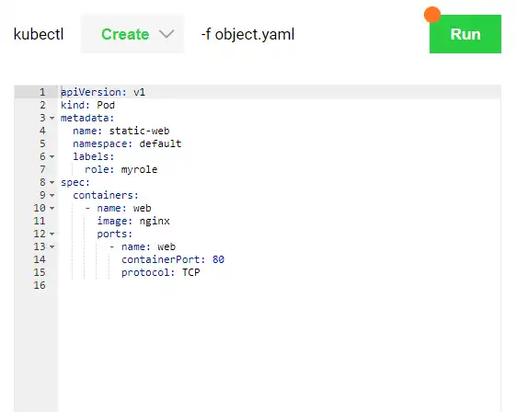This screenshot has height=412, width=517.
Task: Click the 'kubectl' command label
Action: click(x=39, y=34)
